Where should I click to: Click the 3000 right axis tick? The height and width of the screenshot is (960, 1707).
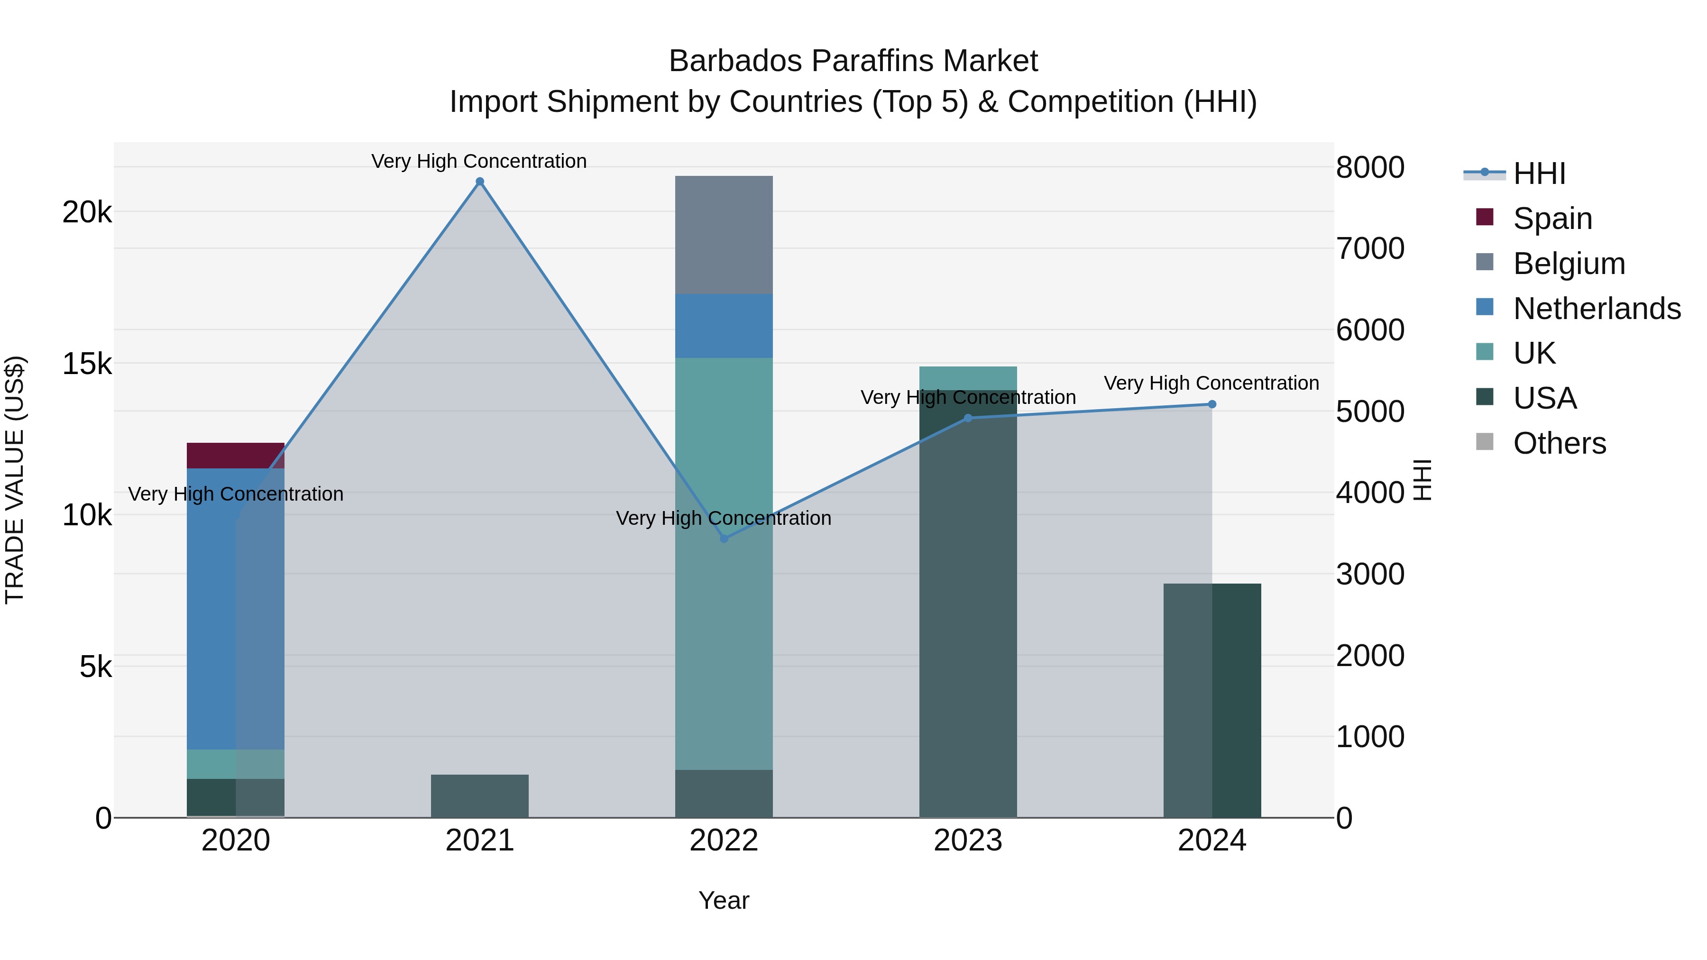(1370, 575)
